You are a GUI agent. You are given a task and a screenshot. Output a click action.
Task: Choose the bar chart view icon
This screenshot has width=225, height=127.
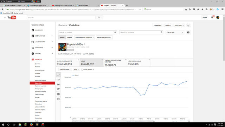click(58, 89)
